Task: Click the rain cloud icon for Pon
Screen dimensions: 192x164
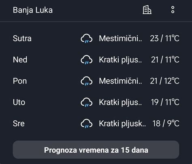Action: (x=87, y=81)
